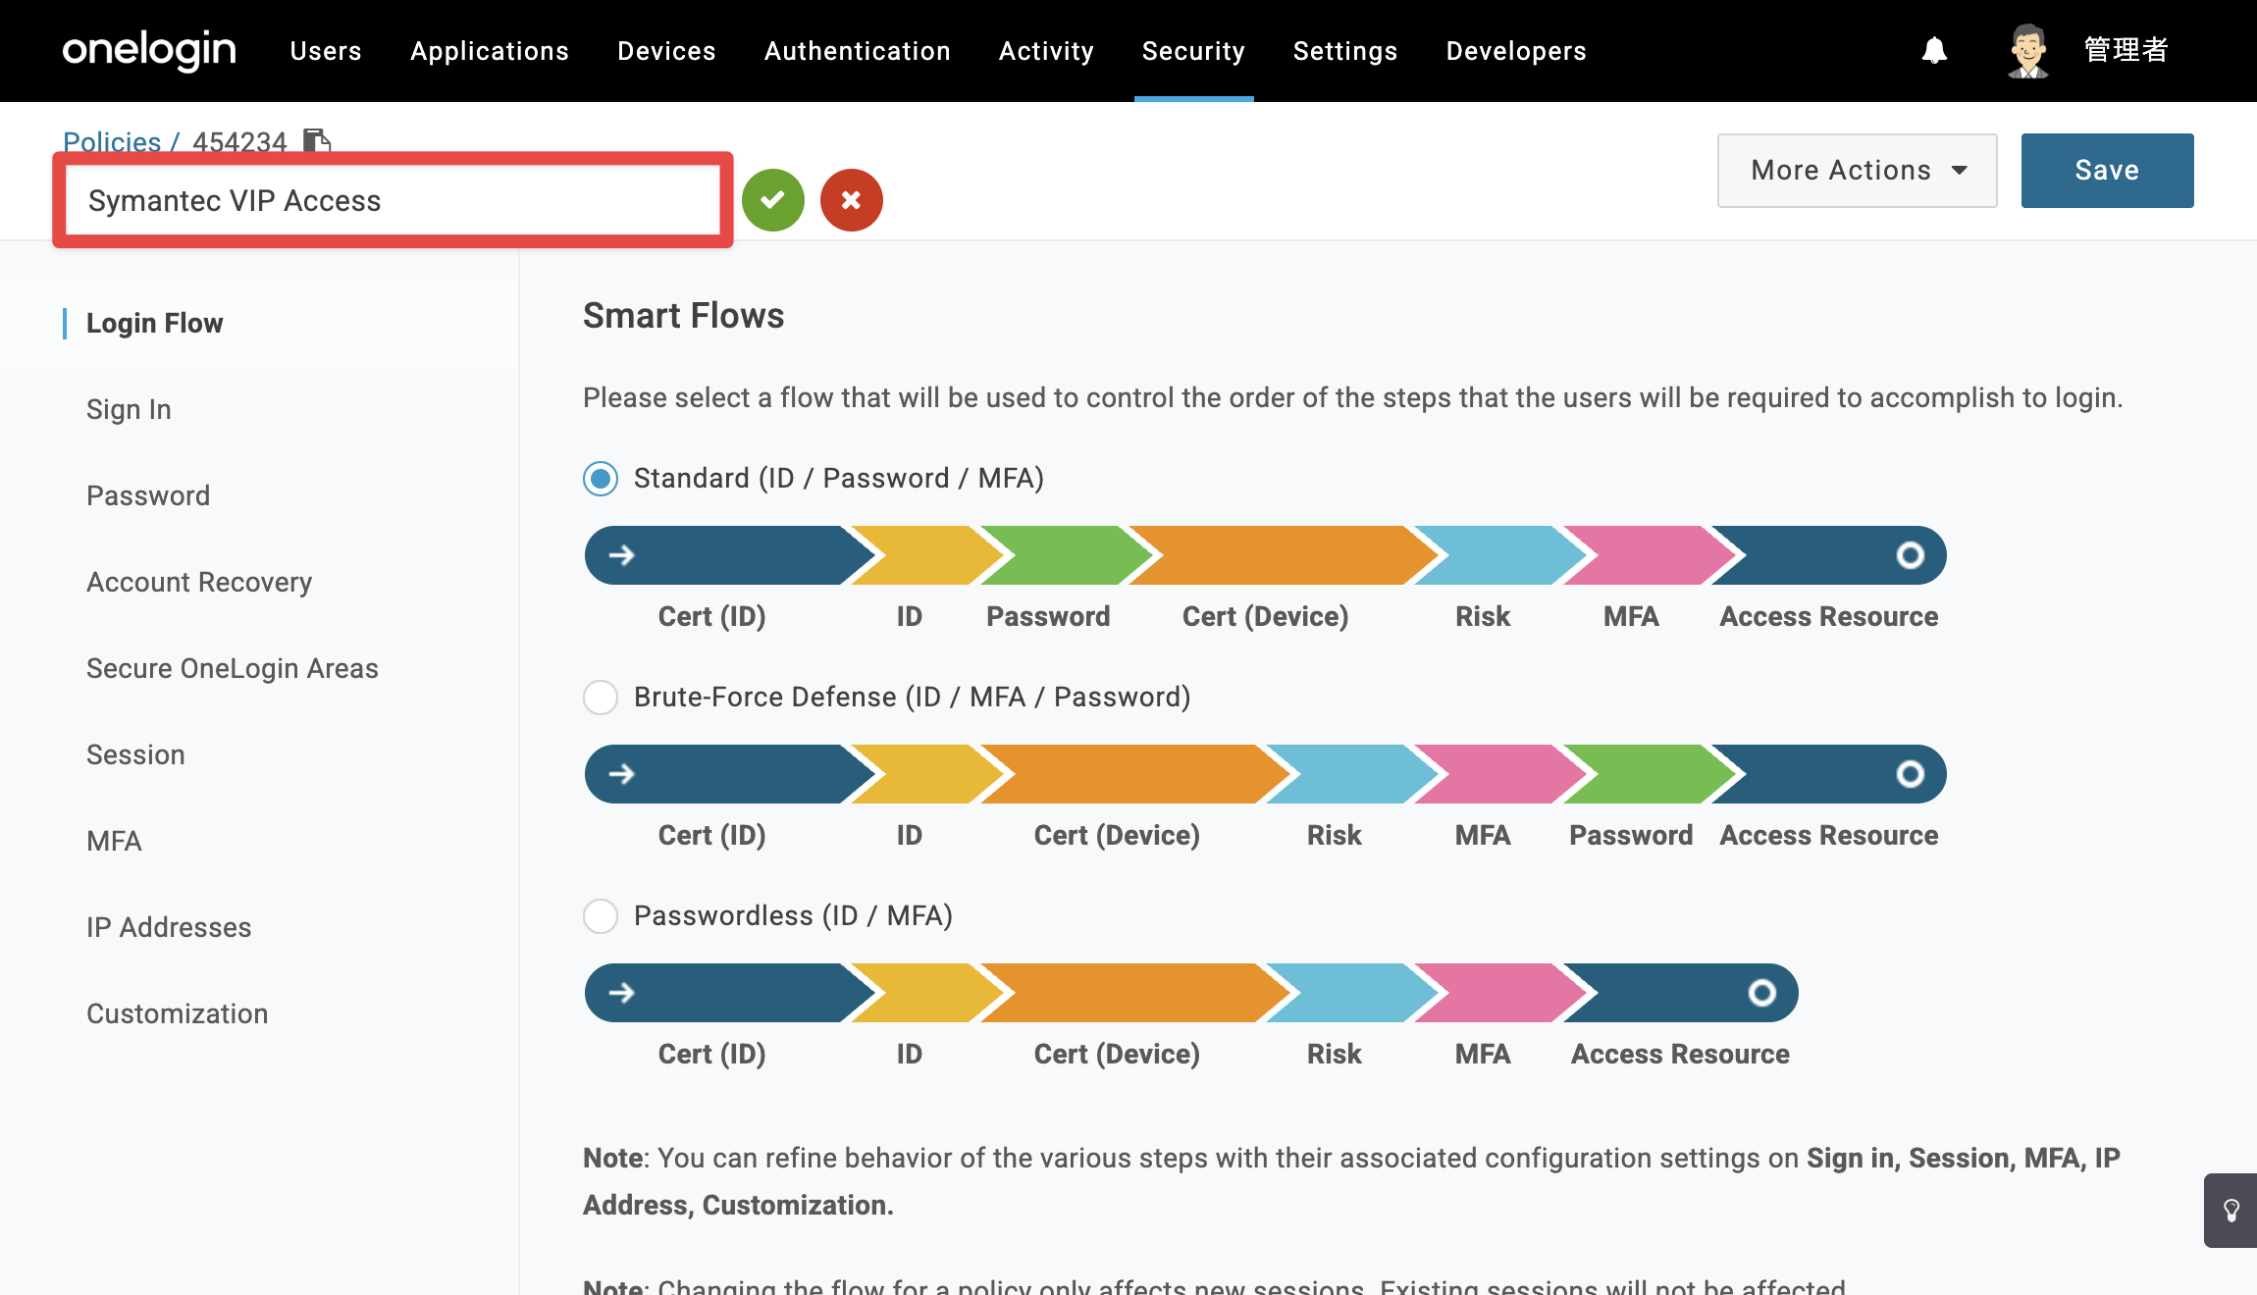The image size is (2257, 1295).
Task: Open the Authentication menu
Action: pos(858,51)
